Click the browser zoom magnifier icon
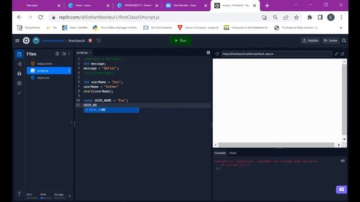Image resolution: width=360 pixels, height=202 pixels. pos(275,17)
